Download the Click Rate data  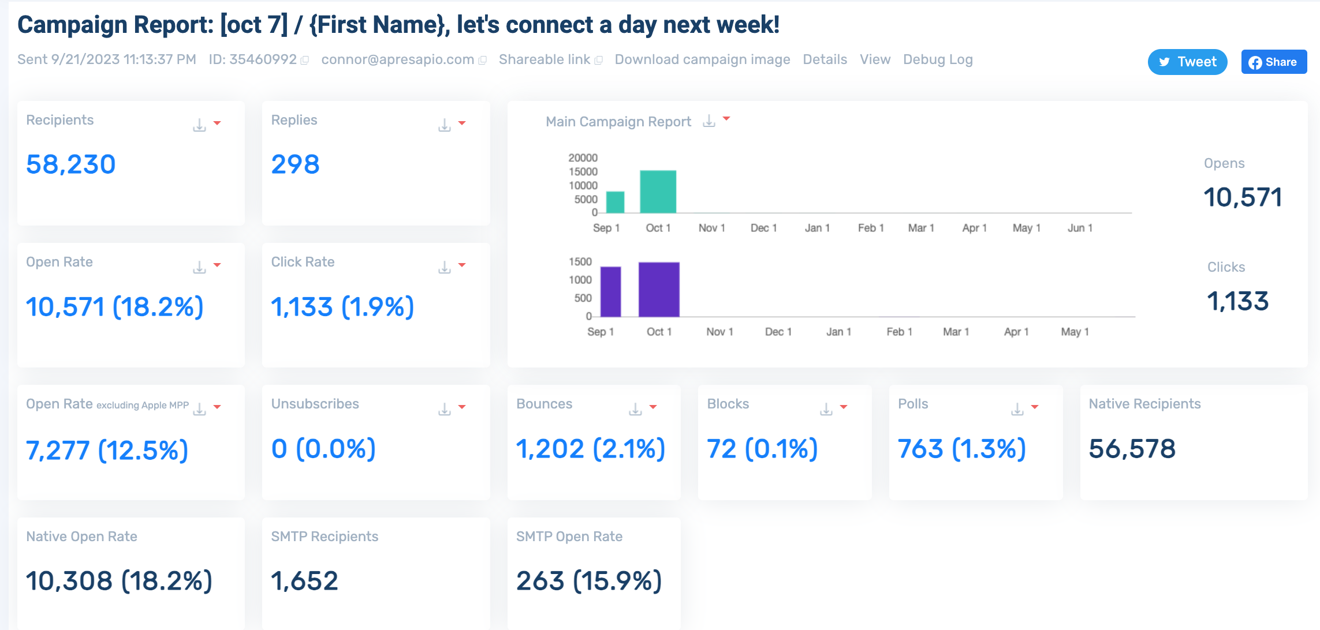444,267
